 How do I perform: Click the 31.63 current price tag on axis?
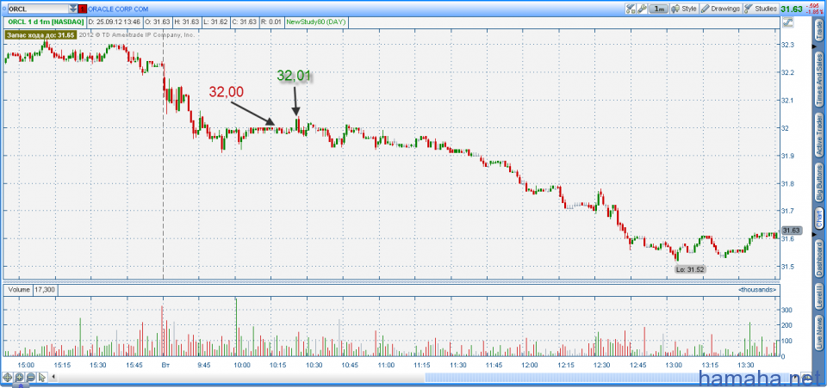click(x=793, y=231)
